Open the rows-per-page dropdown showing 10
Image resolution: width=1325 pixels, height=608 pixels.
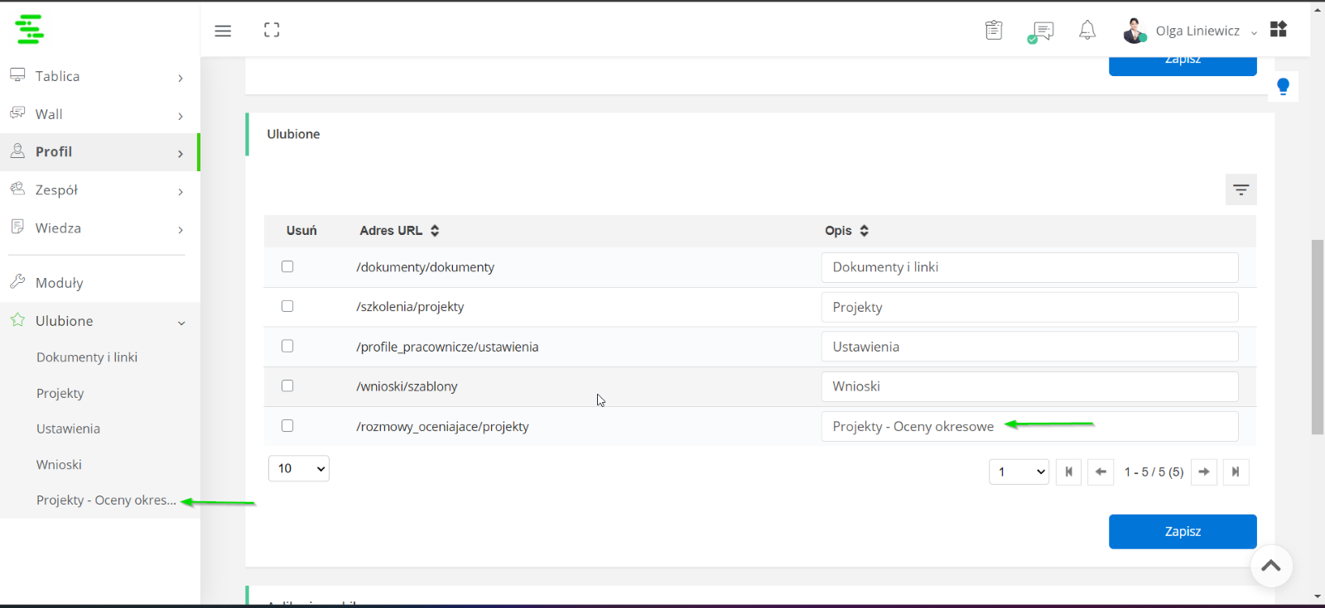(299, 468)
